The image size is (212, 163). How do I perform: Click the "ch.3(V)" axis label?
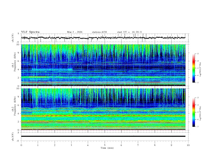[x=13, y=137]
